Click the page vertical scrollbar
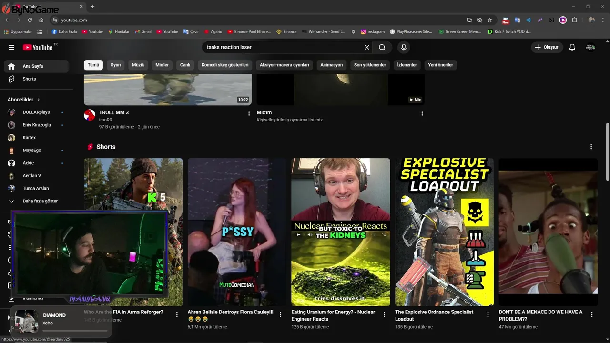 tap(607, 152)
